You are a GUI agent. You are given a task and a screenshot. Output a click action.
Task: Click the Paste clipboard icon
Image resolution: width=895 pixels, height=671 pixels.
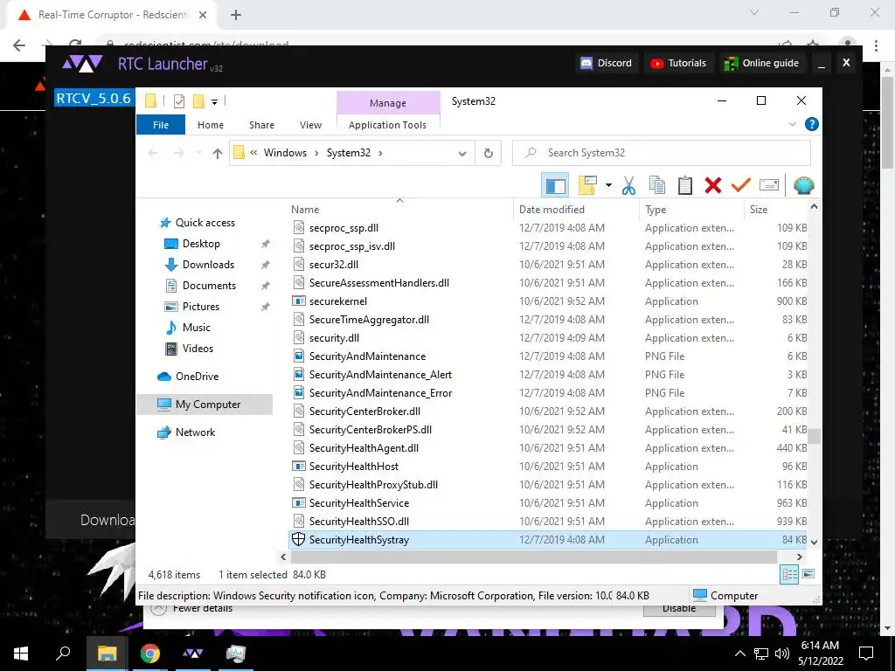[x=685, y=185]
